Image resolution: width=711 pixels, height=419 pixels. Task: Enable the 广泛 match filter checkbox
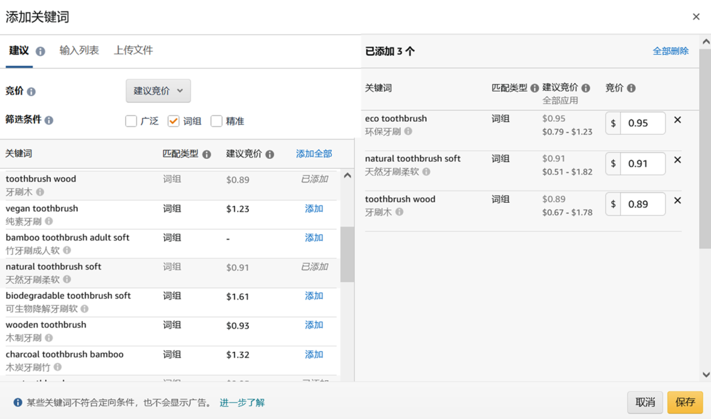(x=130, y=121)
